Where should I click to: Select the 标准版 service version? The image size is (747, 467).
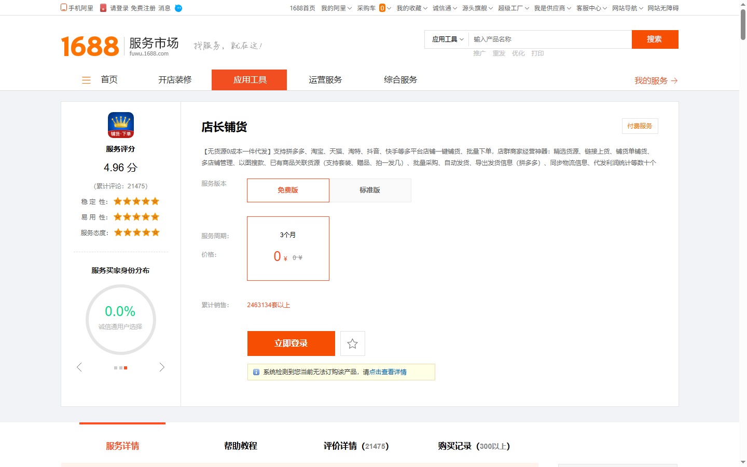coord(370,190)
